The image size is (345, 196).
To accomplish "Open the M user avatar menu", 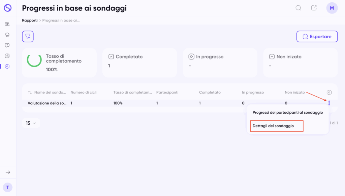I will tap(332, 8).
